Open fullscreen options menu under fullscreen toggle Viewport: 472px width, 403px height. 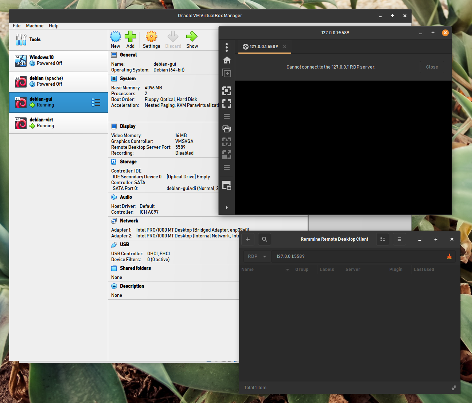(x=227, y=116)
